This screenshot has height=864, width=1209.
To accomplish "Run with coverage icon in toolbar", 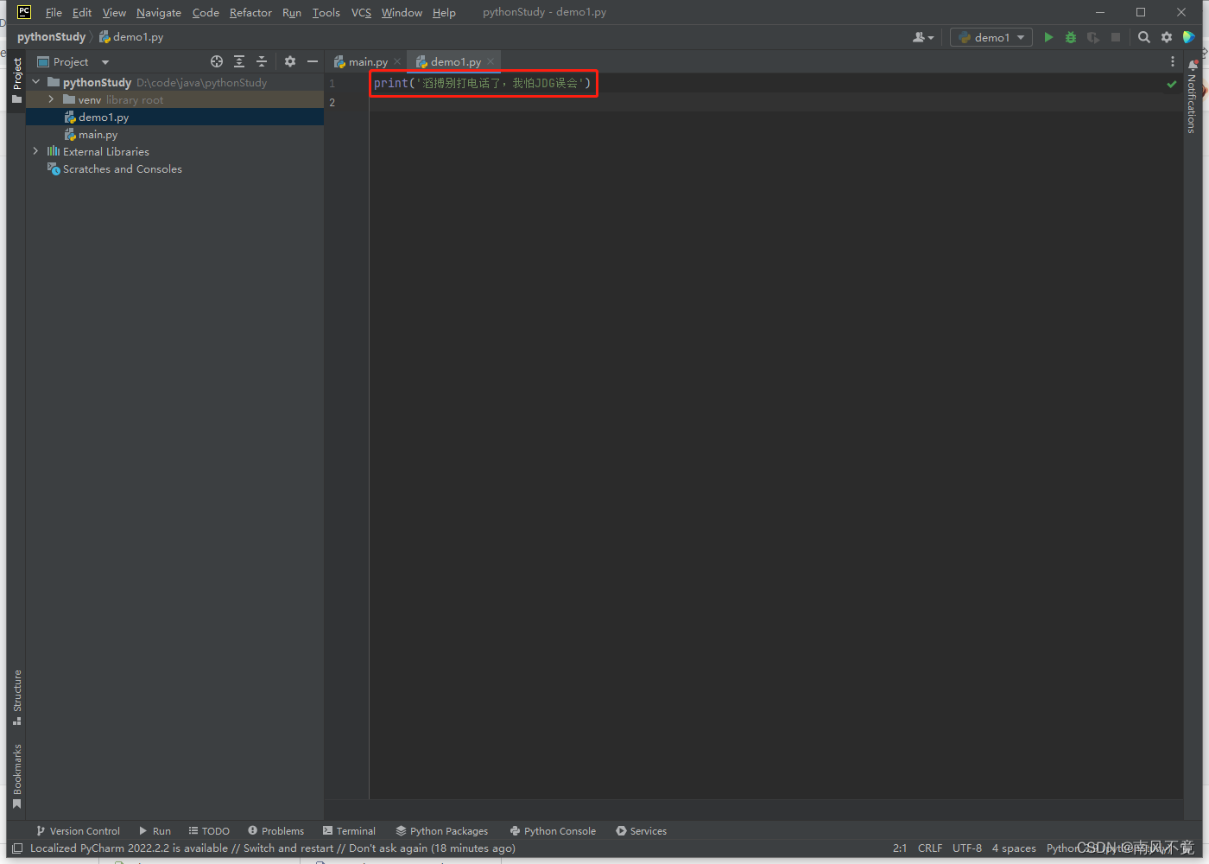I will pyautogui.click(x=1093, y=37).
